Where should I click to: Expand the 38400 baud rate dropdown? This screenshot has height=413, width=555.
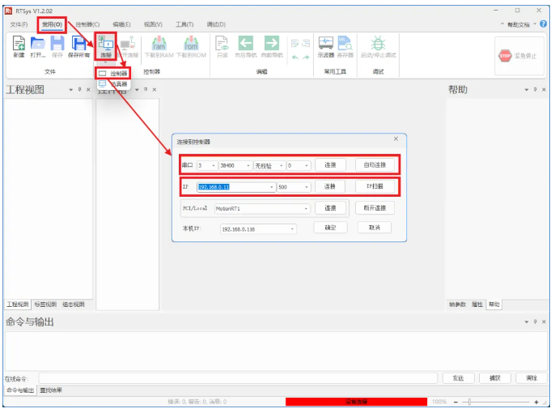point(248,165)
